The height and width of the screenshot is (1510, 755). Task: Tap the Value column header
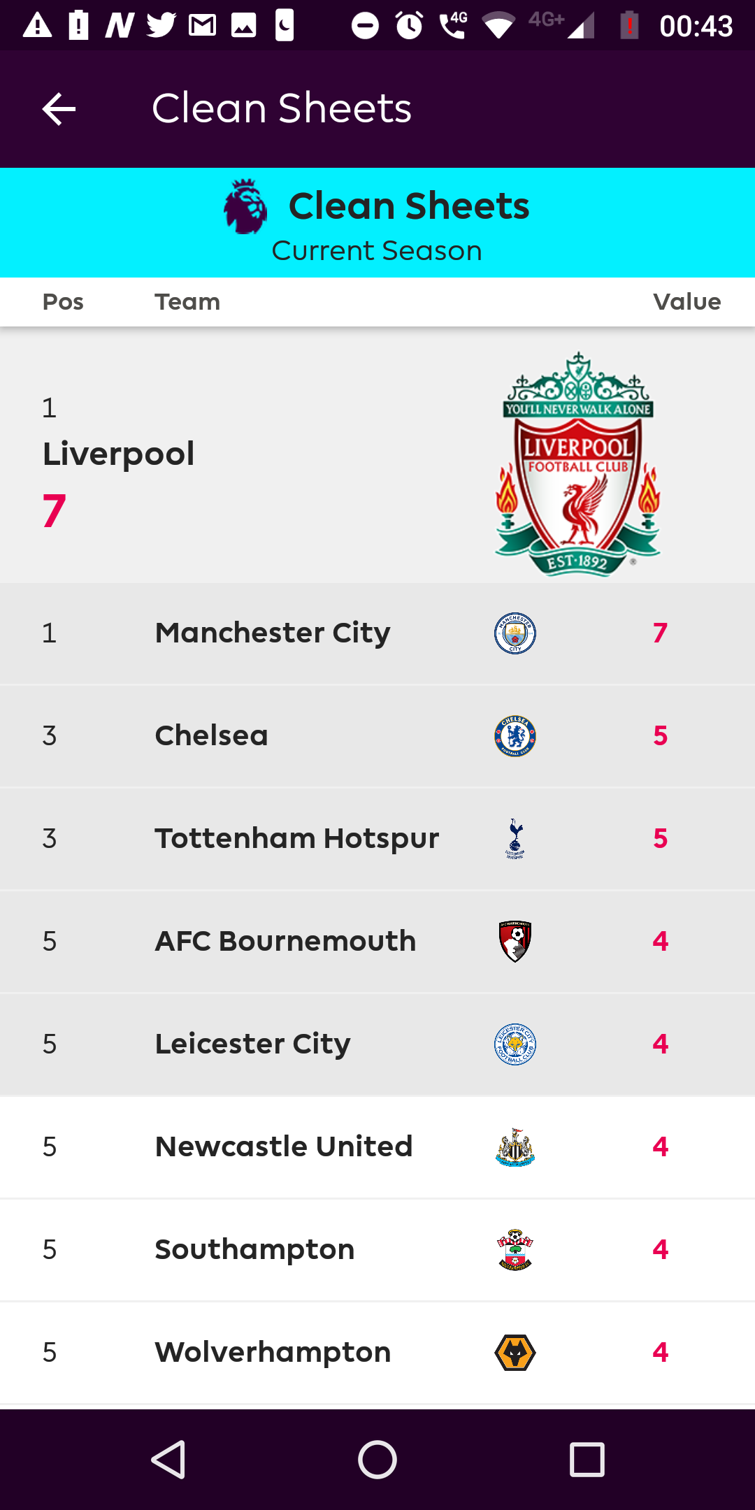click(686, 302)
